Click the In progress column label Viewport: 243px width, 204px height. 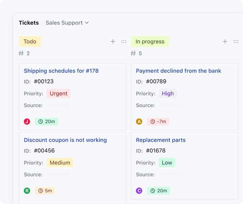150,42
